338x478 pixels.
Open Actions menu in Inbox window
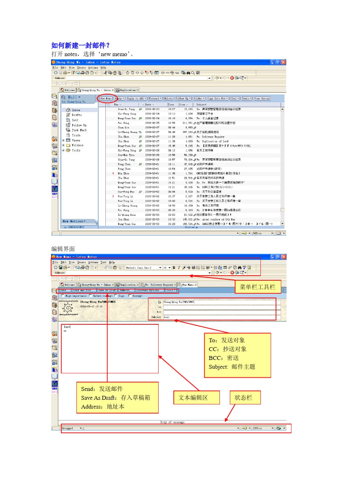pyautogui.click(x=93, y=68)
